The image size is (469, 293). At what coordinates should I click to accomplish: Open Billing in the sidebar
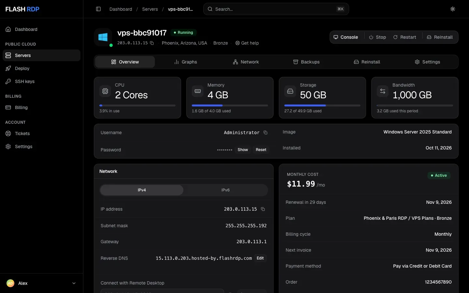point(41,107)
